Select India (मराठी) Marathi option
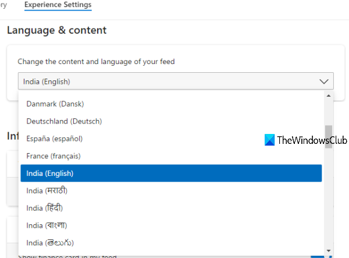349x258 pixels. point(47,190)
